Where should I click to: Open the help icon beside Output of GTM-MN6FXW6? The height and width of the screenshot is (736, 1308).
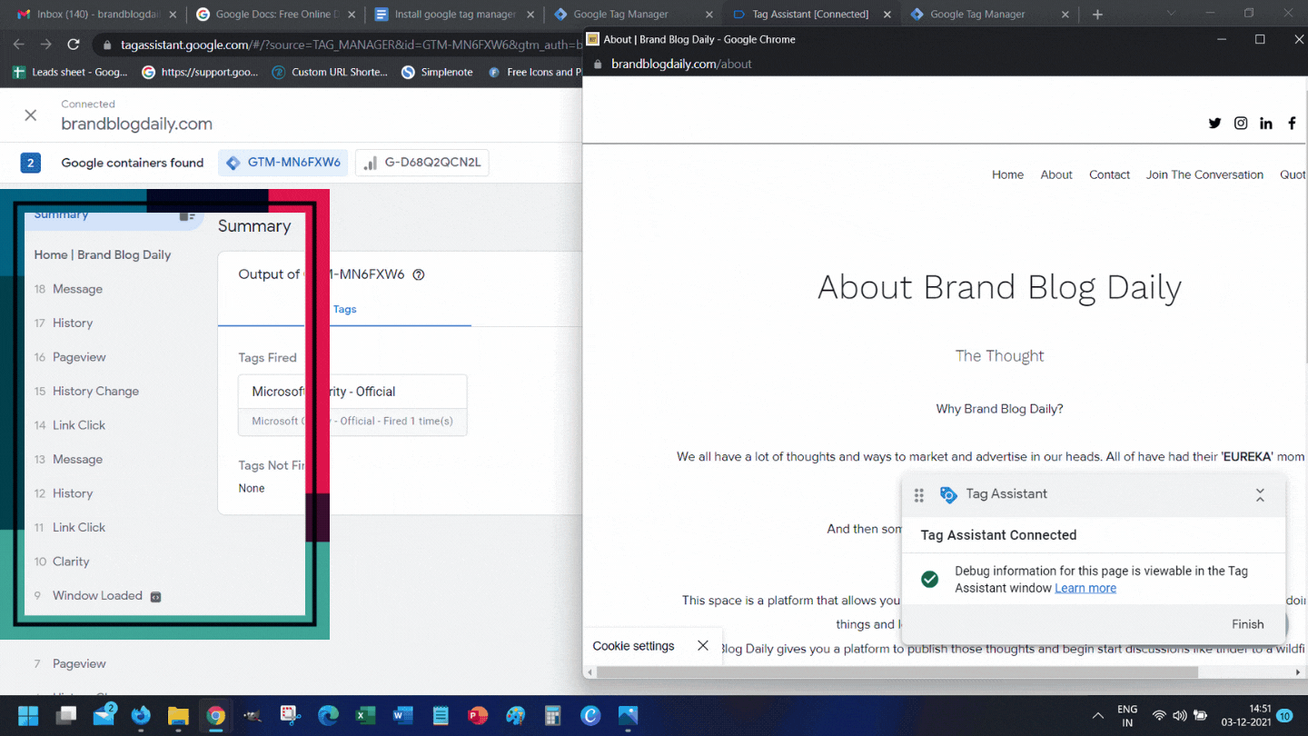[419, 274]
